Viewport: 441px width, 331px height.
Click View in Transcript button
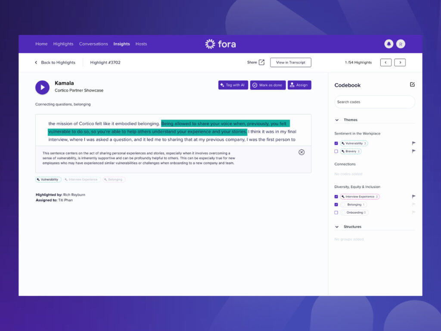pyautogui.click(x=291, y=62)
